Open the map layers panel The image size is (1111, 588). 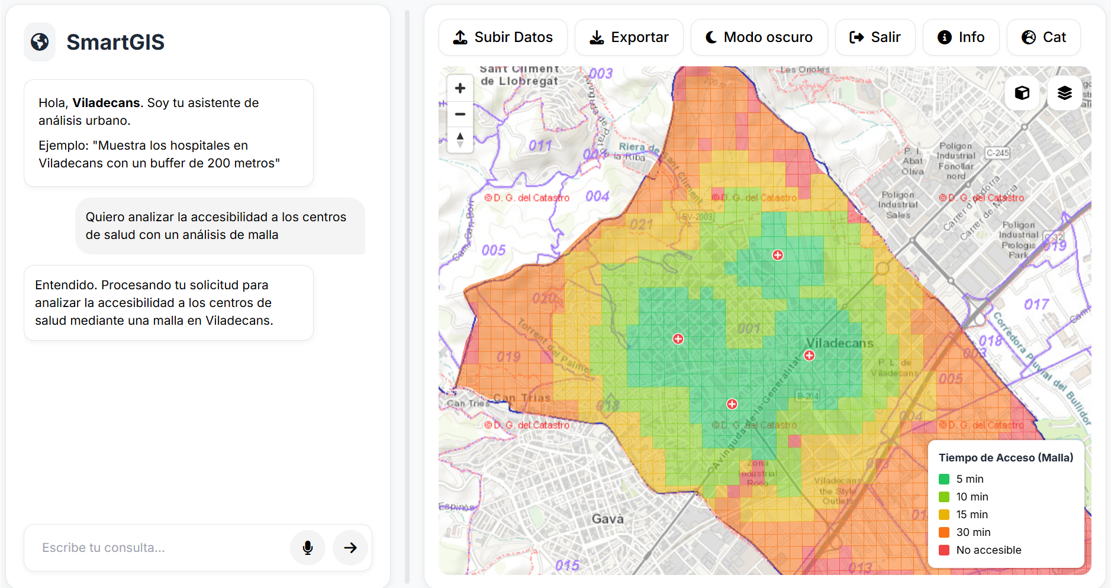click(1064, 93)
